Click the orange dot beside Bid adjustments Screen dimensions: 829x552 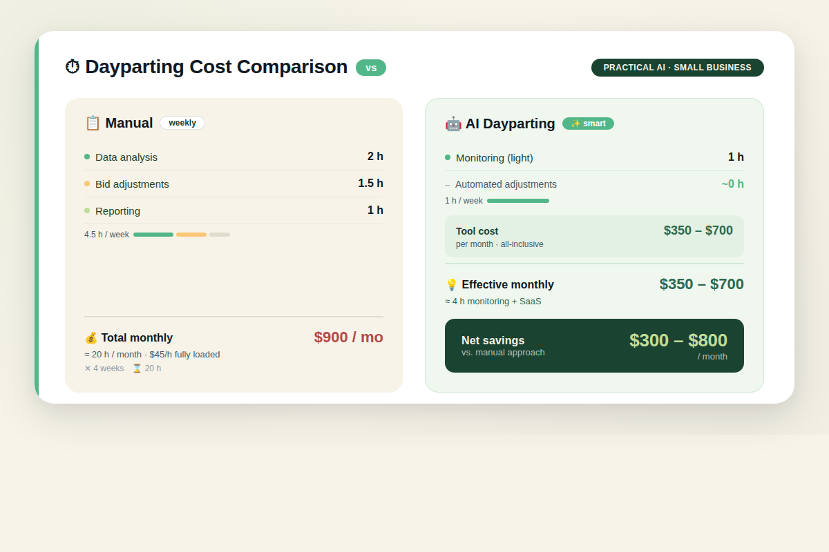coord(87,184)
